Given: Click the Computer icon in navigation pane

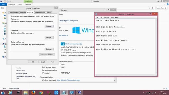Looking at the screenshot, I should 3,44.
